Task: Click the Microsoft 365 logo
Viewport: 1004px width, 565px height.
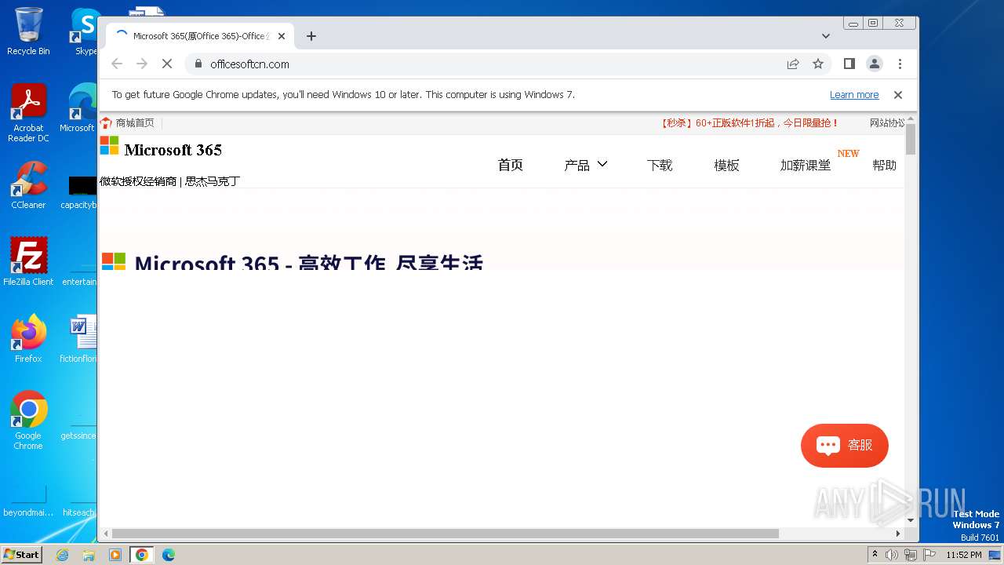Action: [161, 149]
